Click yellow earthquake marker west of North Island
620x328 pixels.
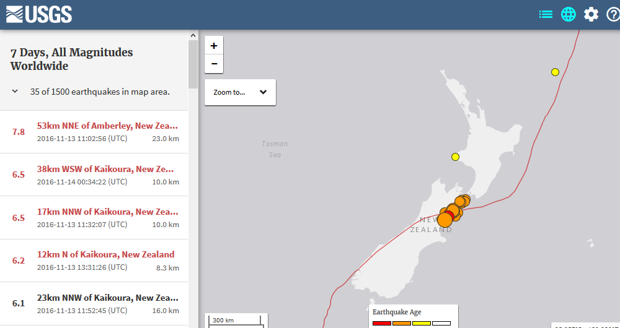[x=456, y=157]
